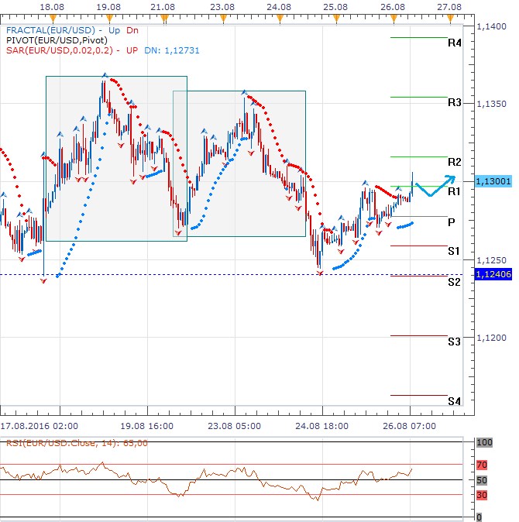Select the S1 pivot support label
The height and width of the screenshot is (522, 519).
(x=455, y=252)
